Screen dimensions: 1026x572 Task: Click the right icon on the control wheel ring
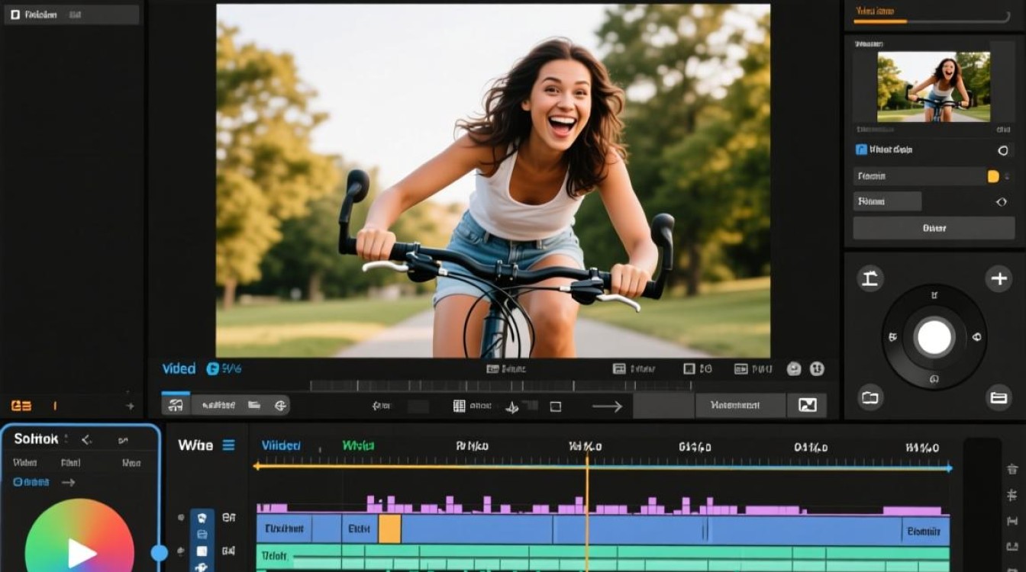tap(976, 337)
